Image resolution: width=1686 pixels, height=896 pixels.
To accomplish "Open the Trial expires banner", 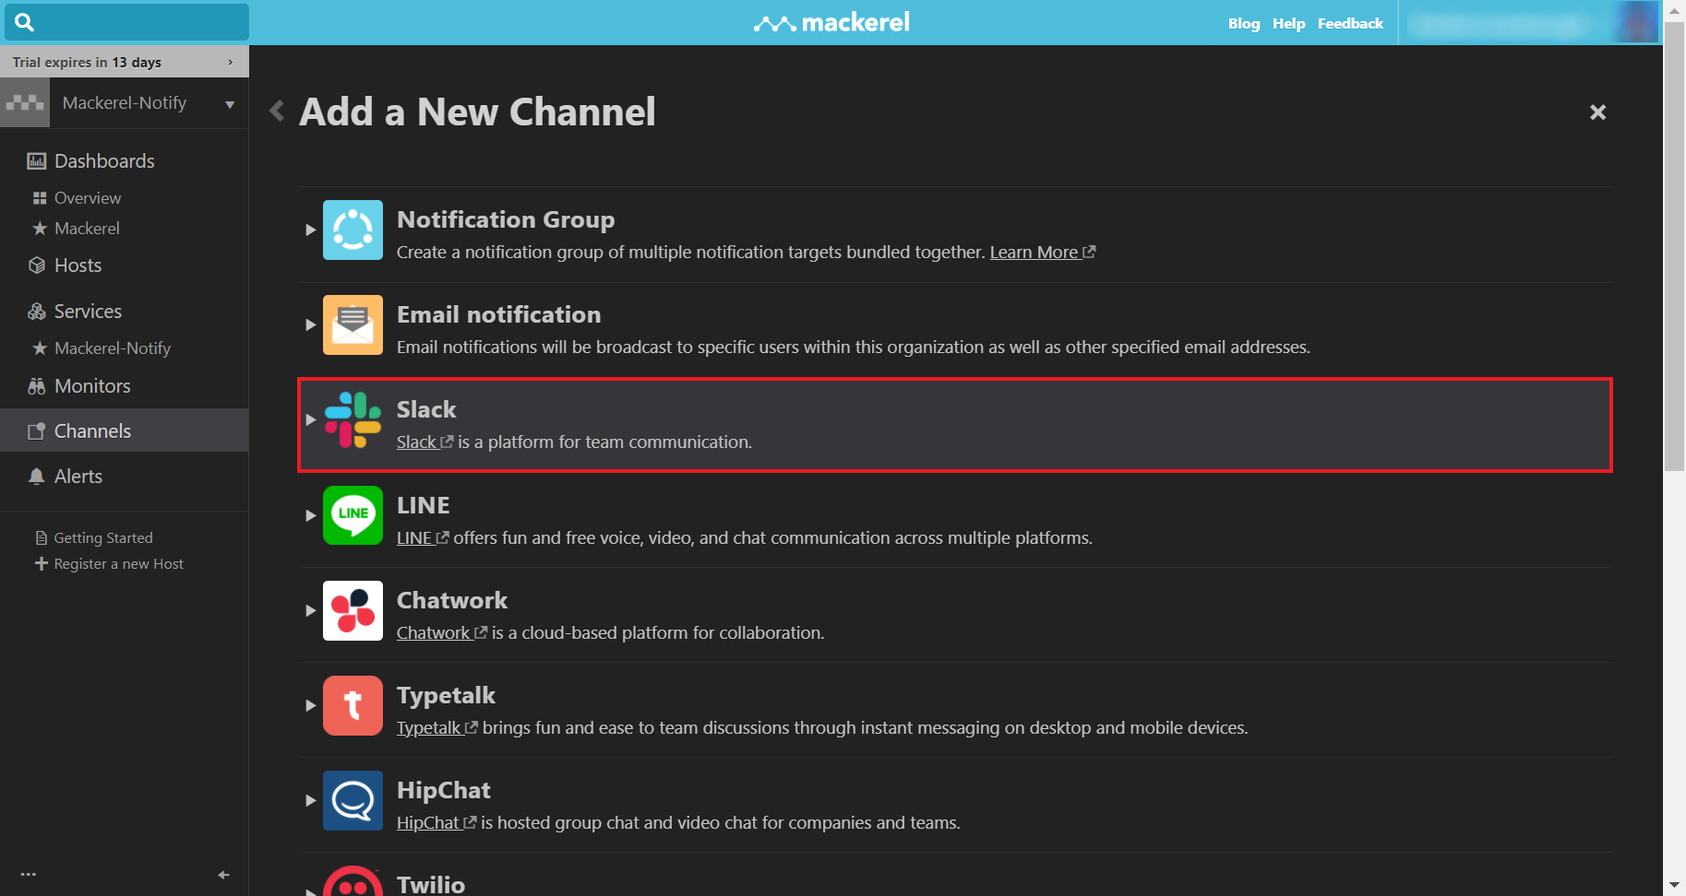I will (125, 62).
